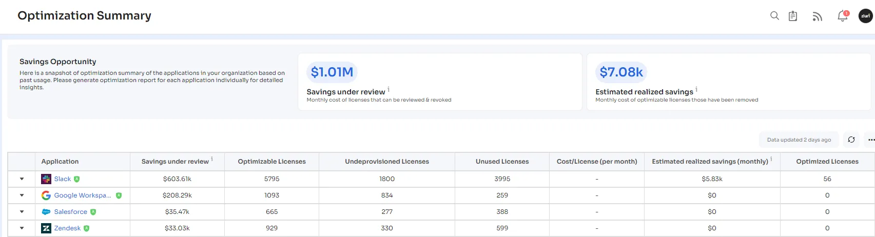
Task: Click the Optimization Summary page title
Action: pyautogui.click(x=85, y=16)
